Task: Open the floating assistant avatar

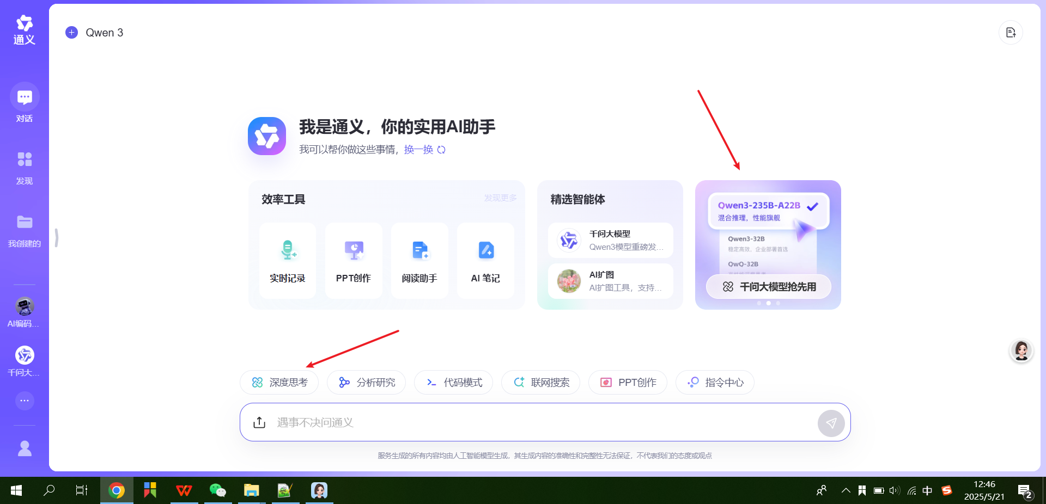Action: (x=1021, y=351)
